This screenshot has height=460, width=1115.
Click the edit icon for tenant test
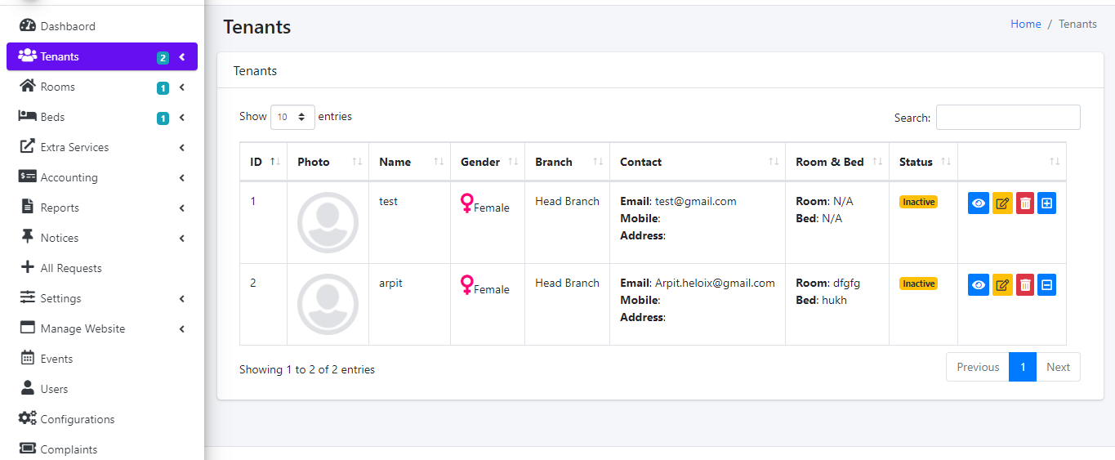[x=1002, y=203]
